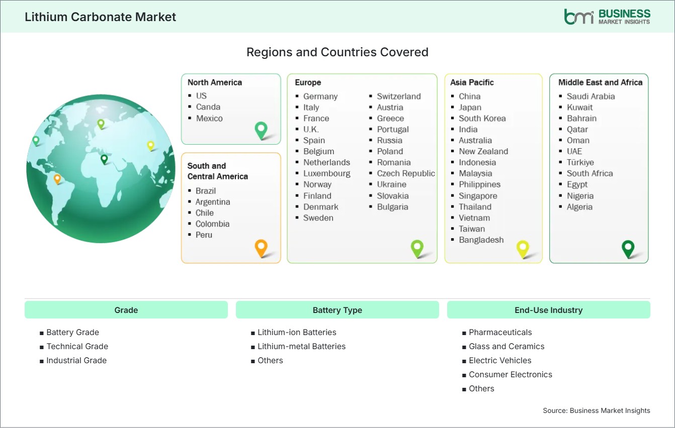Click the orange pin on the globe's South America

57,179
